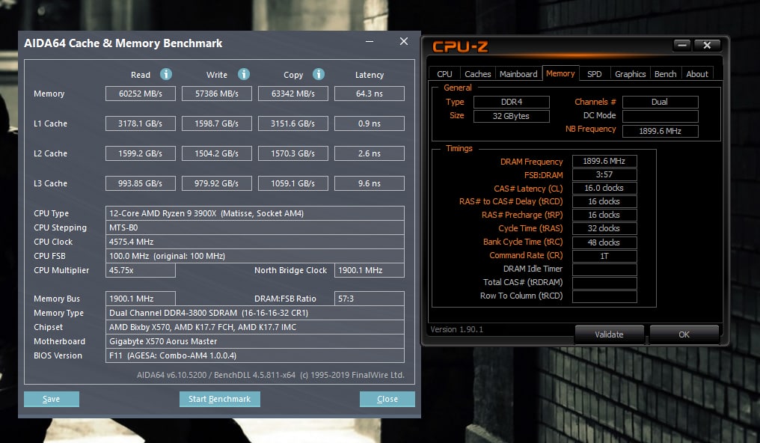Screen dimensions: 760x443
Task: Click L2 Cache Copy value 1570.3 GB/s
Action: (292, 153)
